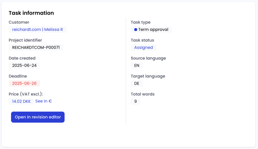Open the task in revision editor
The image size is (258, 149).
pos(37,117)
